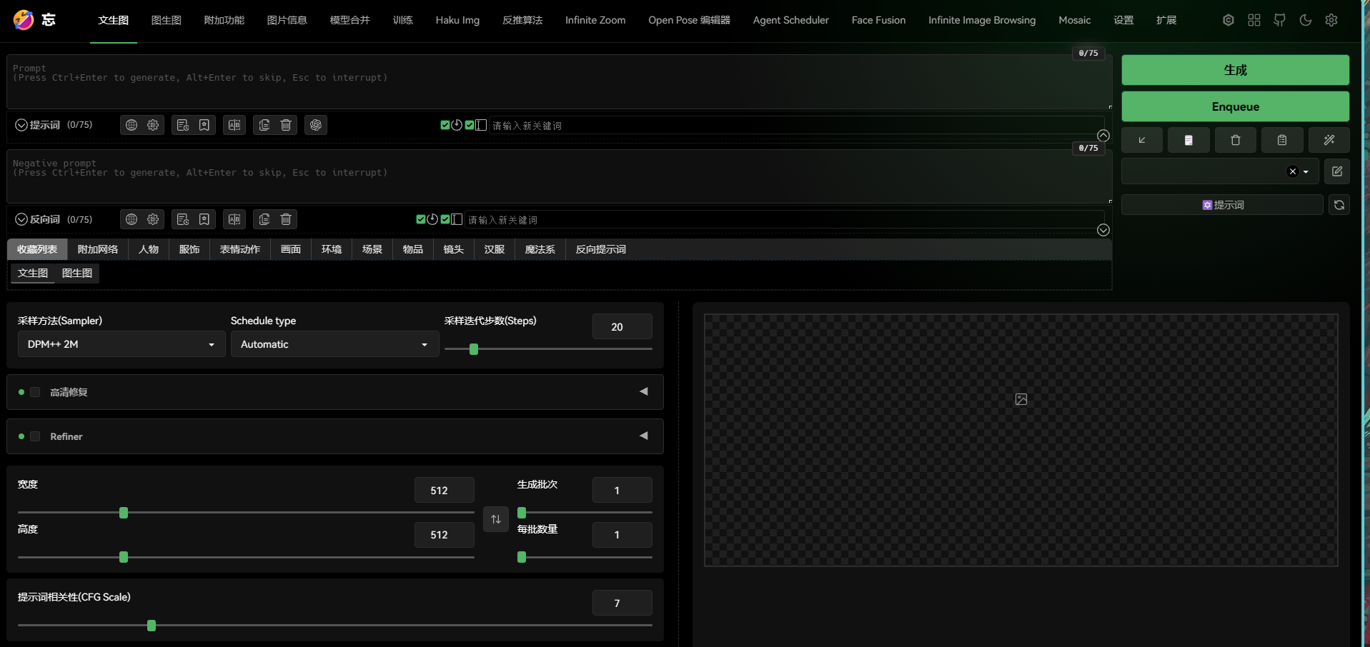Open the pencil edit icon beside styles dropdown
This screenshot has height=647, width=1370.
(x=1337, y=171)
